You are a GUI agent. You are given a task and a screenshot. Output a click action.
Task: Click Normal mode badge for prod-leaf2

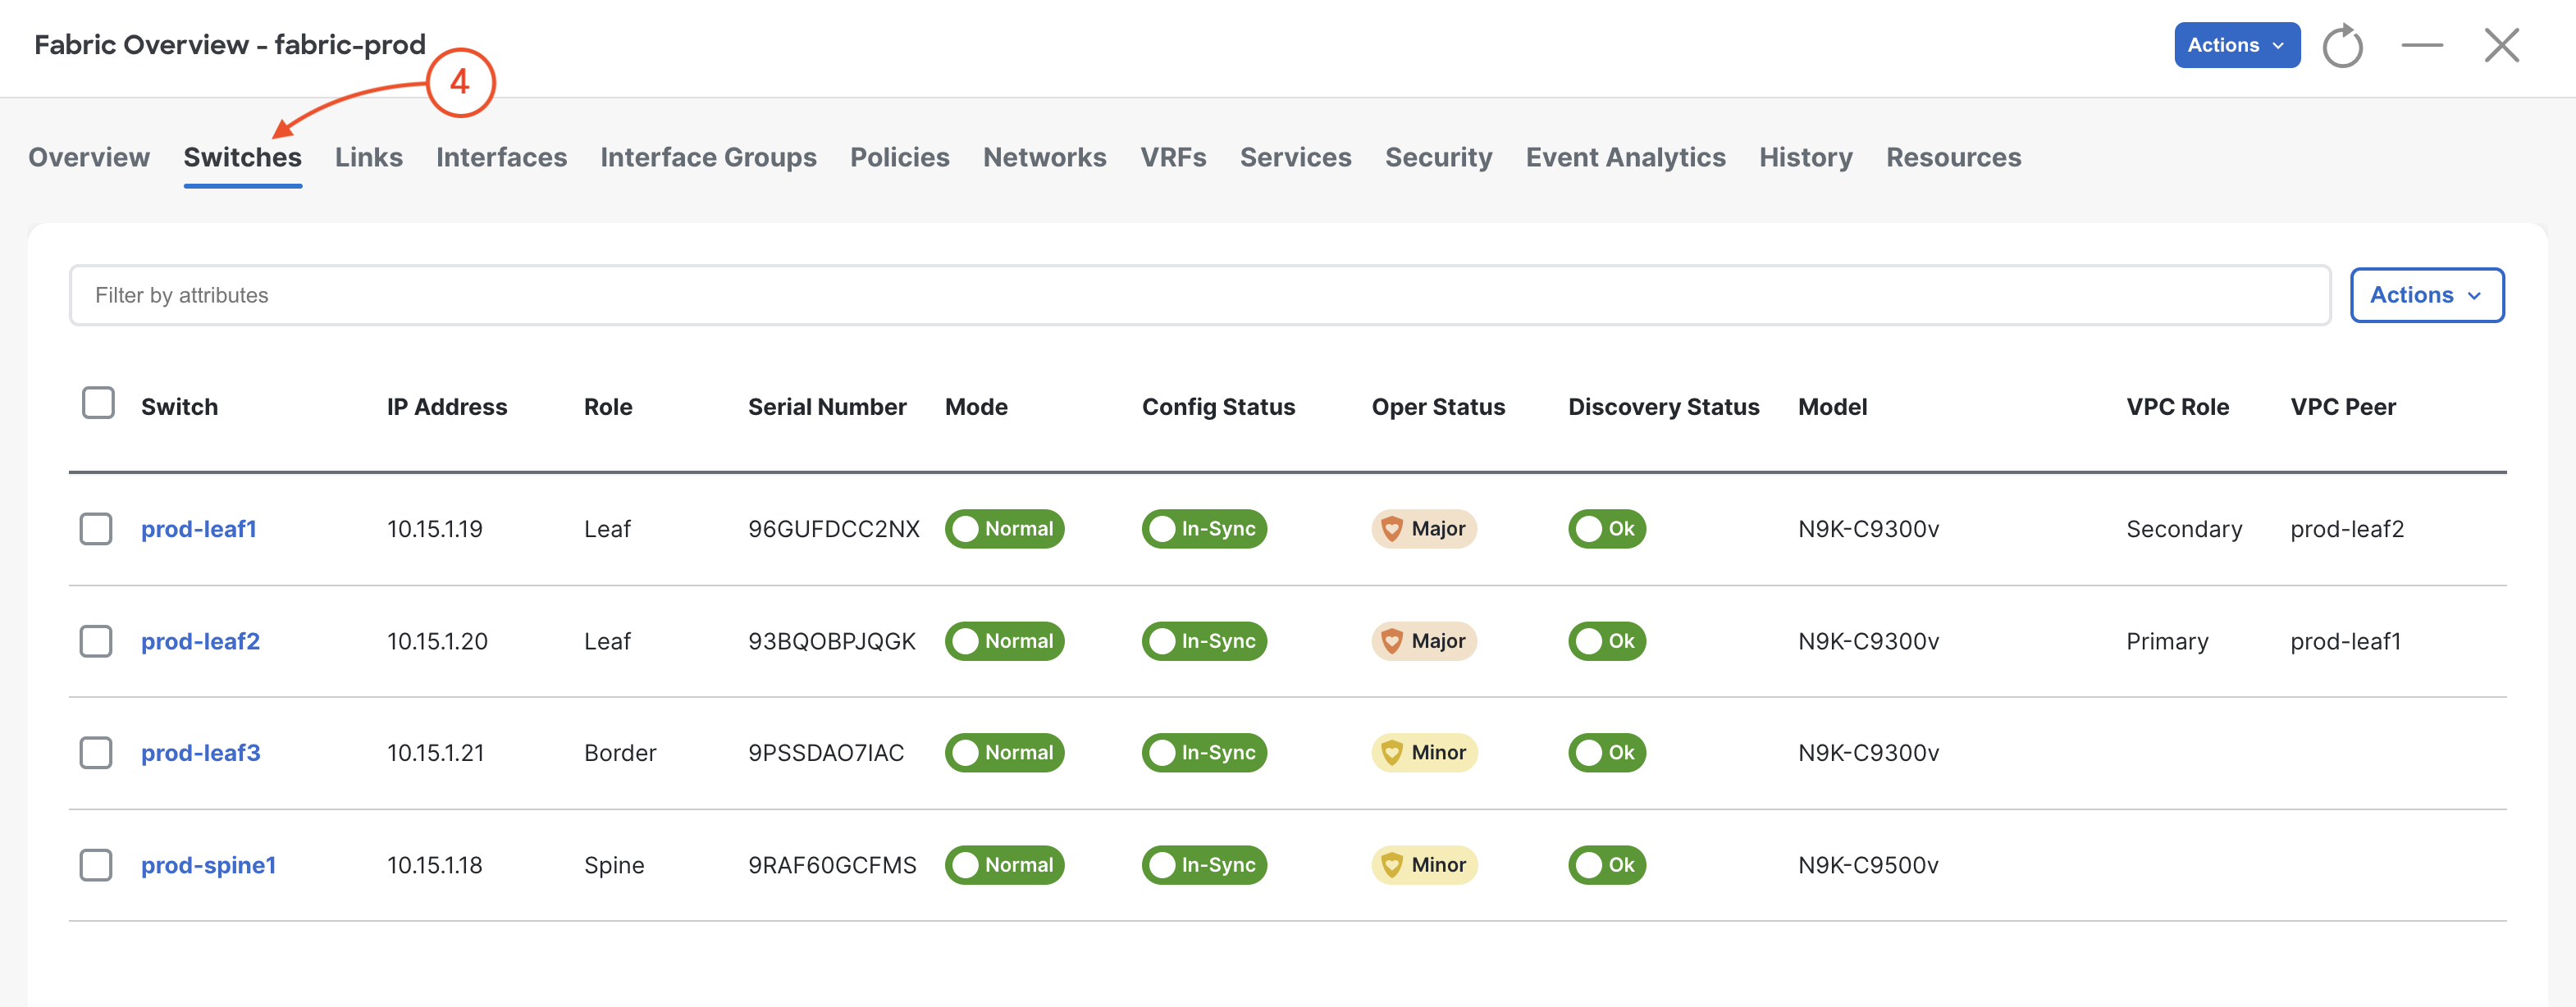[1004, 641]
